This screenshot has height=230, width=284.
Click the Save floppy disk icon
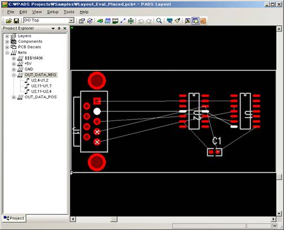tap(16, 21)
